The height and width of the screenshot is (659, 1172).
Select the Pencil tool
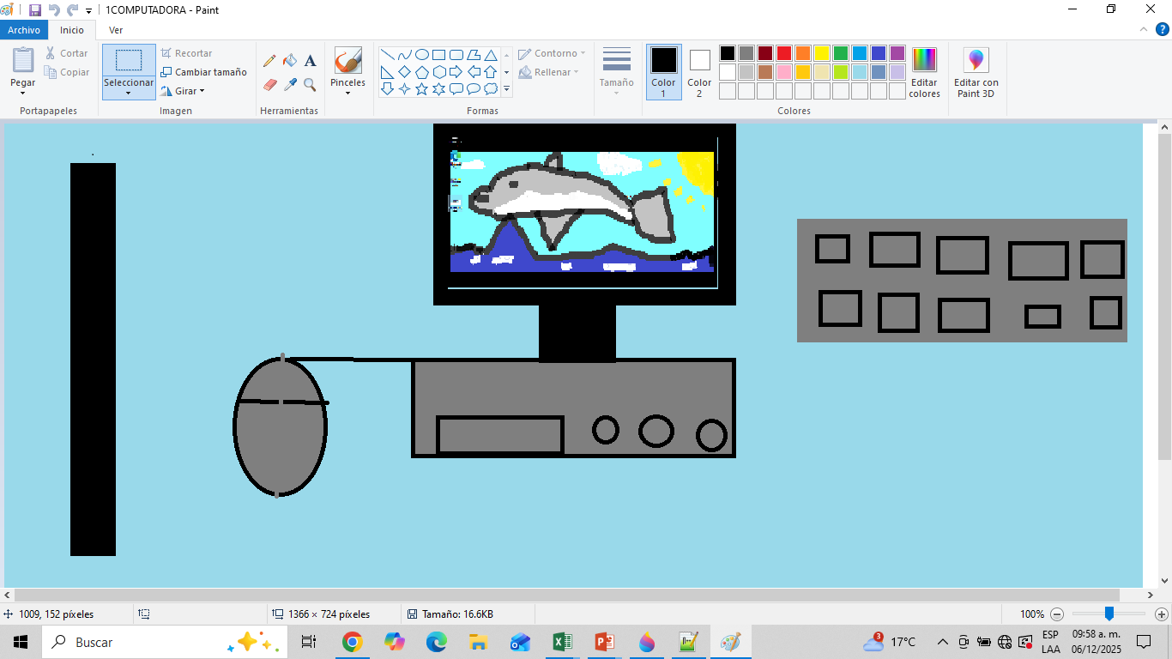(269, 61)
